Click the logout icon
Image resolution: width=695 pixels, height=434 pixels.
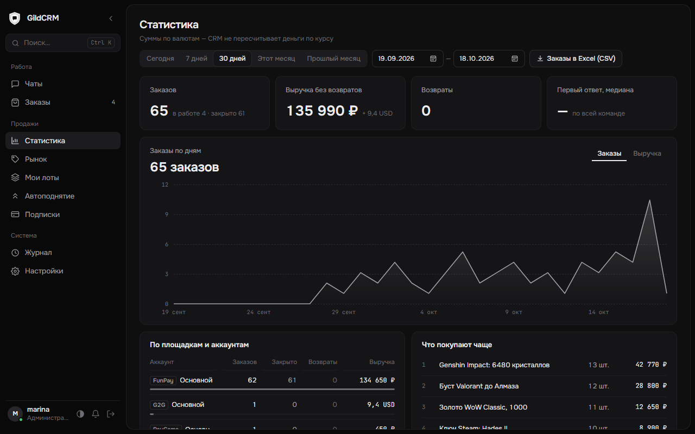tap(111, 414)
